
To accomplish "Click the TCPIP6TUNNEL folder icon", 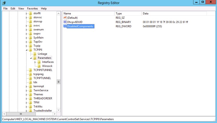I will click(31, 70).
